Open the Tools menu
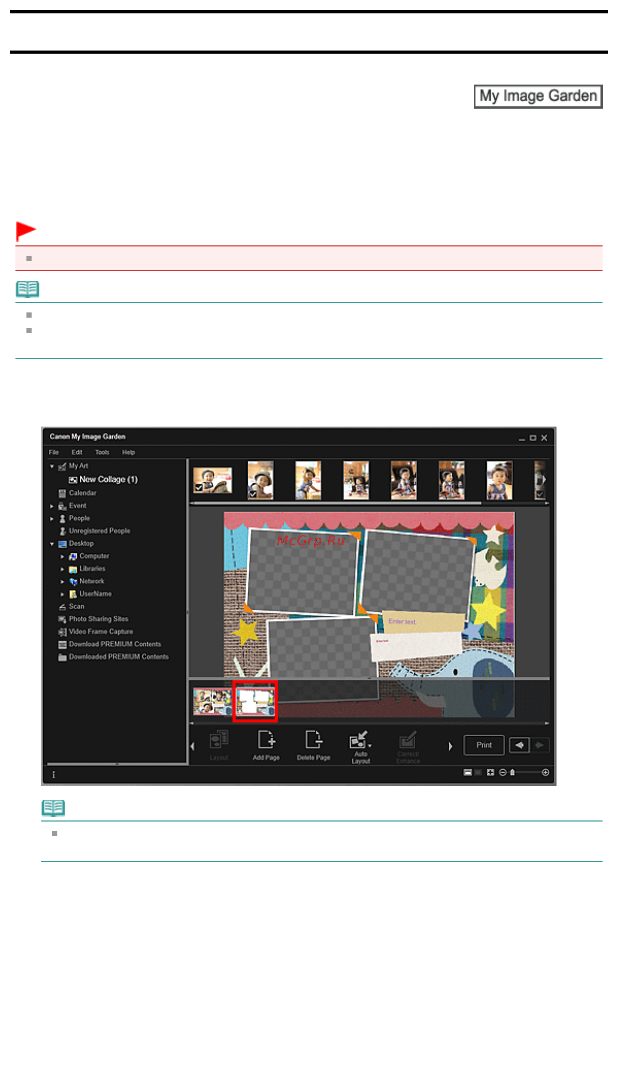The image size is (618, 1080). pos(102,453)
